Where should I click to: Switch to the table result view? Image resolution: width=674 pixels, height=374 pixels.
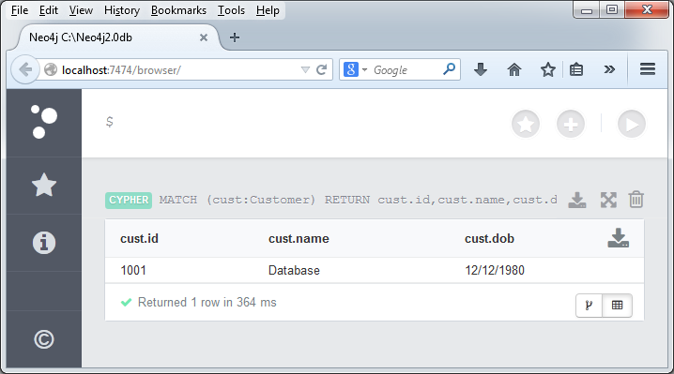click(x=618, y=306)
